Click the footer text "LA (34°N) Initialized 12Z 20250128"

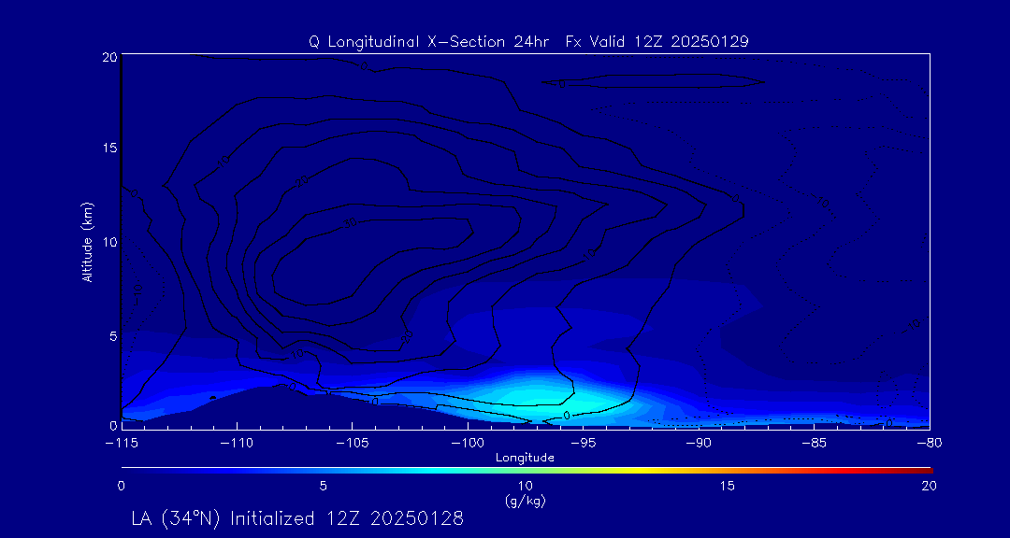pos(297,518)
